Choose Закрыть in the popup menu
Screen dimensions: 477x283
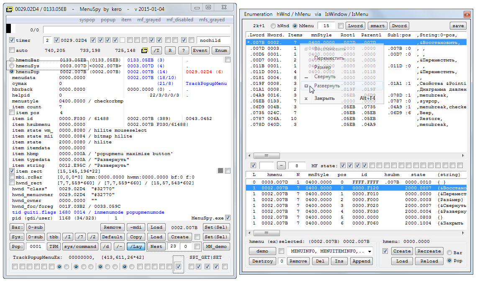click(x=324, y=98)
